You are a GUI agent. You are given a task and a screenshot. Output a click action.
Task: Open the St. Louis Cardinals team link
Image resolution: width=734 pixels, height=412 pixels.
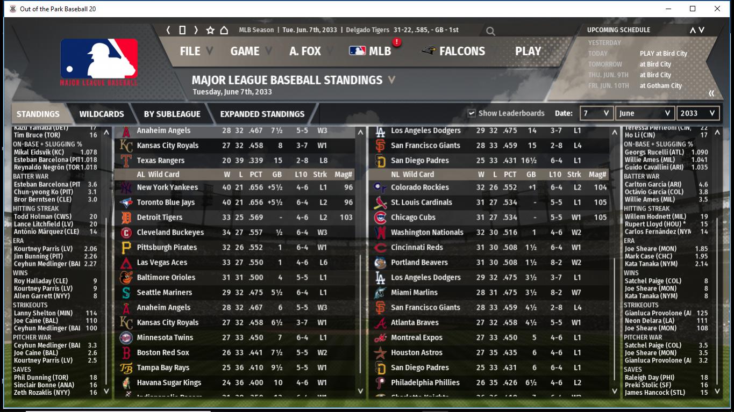pos(422,203)
